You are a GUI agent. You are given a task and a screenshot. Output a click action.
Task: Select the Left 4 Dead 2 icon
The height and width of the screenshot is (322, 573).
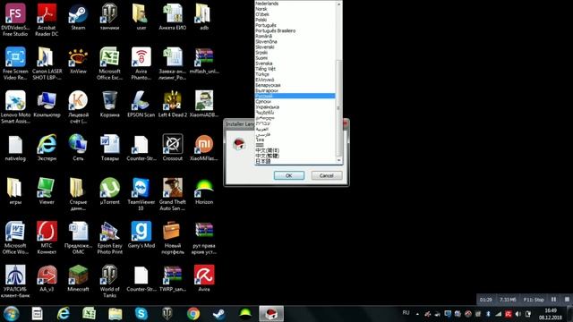click(x=173, y=104)
